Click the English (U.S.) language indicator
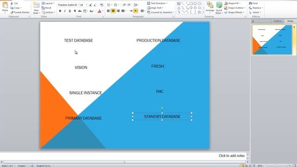 [x=44, y=166]
